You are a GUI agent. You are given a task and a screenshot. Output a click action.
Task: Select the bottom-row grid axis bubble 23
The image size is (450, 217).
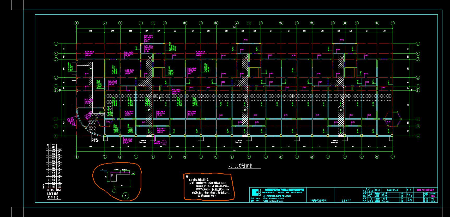(x=265, y=157)
